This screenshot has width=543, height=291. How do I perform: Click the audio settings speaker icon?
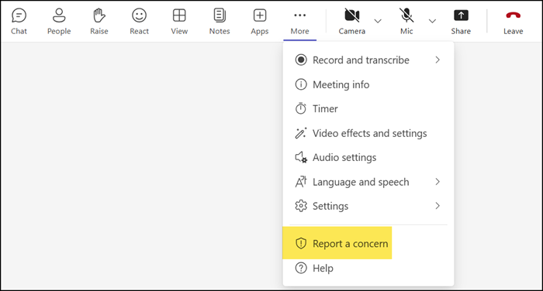coord(301,158)
